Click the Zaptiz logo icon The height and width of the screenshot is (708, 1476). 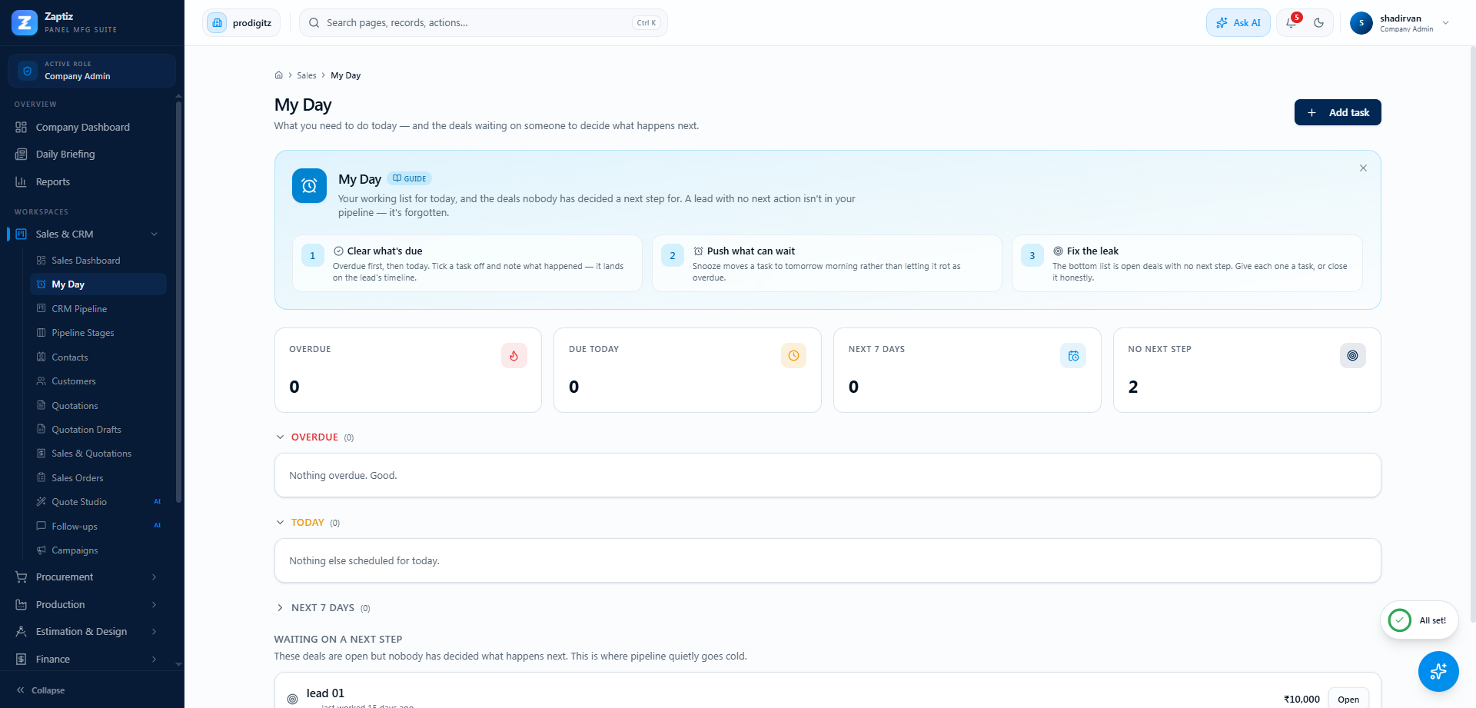25,22
